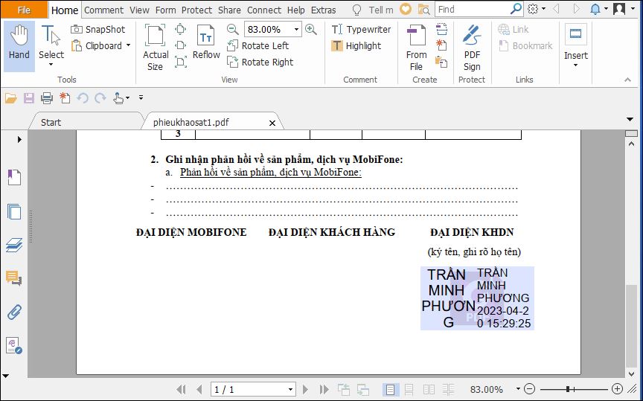Click the Link tool

pos(513,30)
